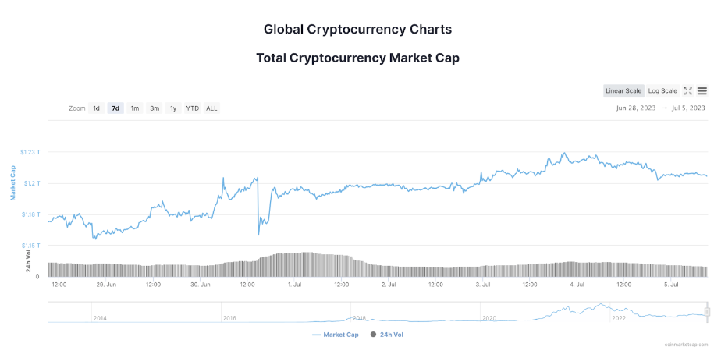714x347 pixels.
Task: Select the 7d zoom range
Action: 115,108
